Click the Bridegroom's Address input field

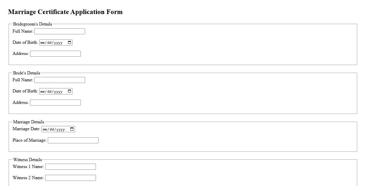pyautogui.click(x=55, y=54)
